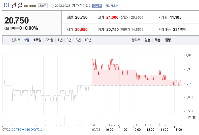Toggle the 실시간 real-time button
Viewport: 199px width, 135px height.
click(97, 6)
